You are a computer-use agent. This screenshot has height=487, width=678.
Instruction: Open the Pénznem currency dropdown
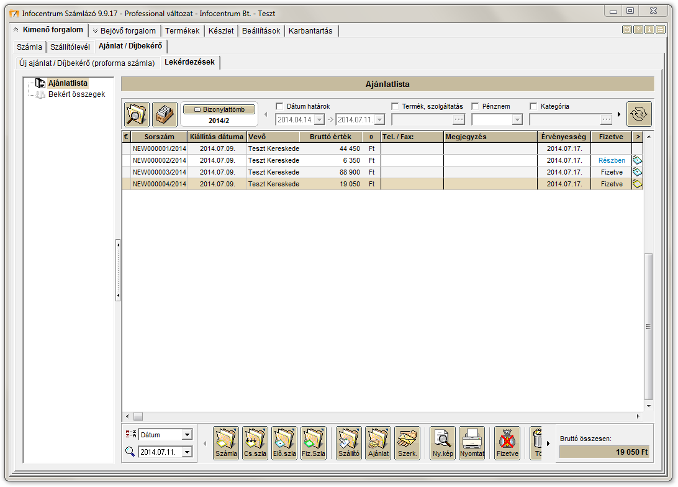pos(517,120)
